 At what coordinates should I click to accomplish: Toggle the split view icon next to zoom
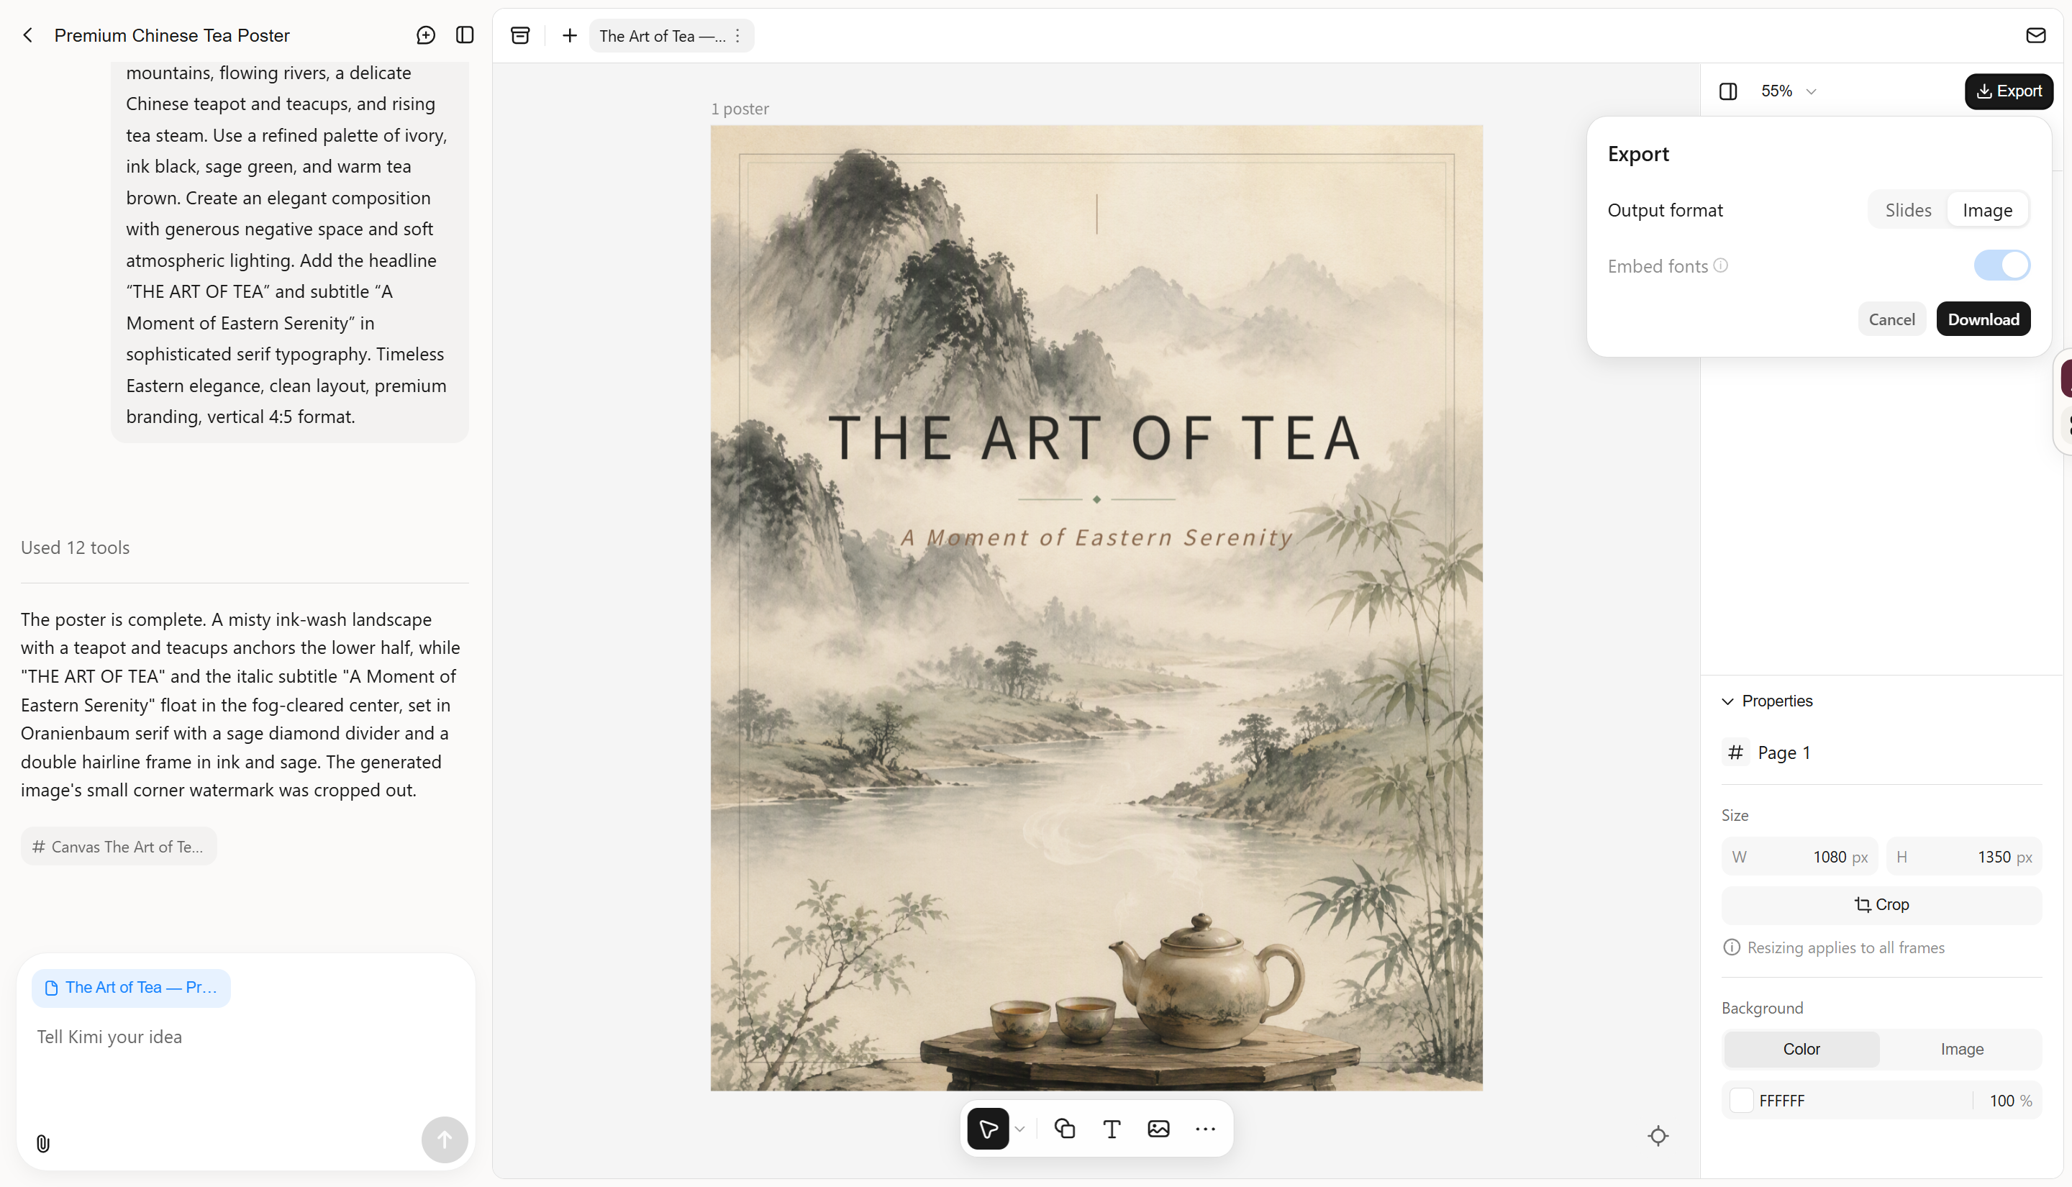pos(1728,91)
